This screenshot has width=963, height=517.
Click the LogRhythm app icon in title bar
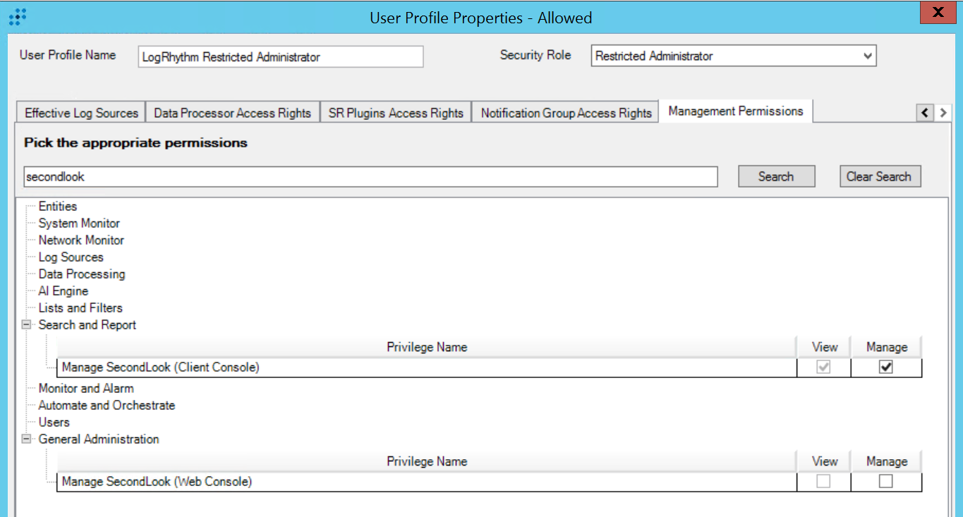tap(18, 17)
